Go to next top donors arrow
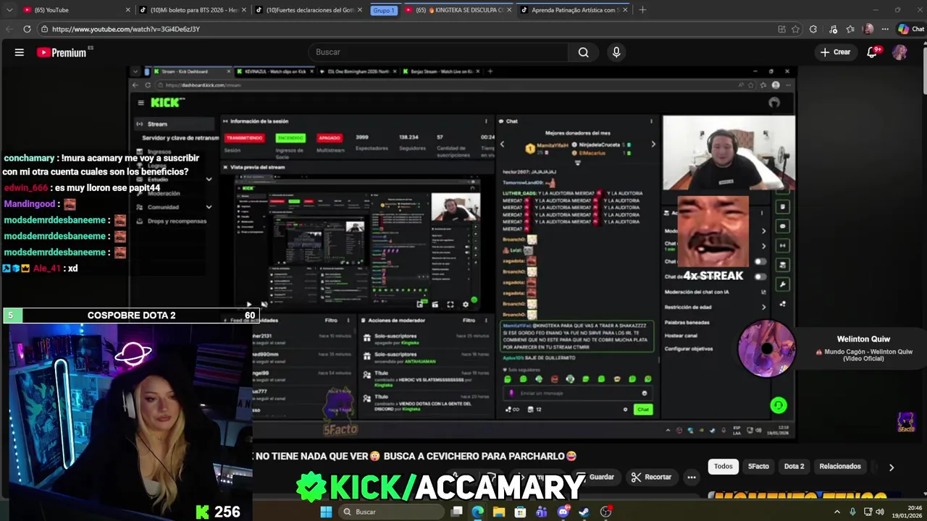927x521 pixels. pyautogui.click(x=653, y=144)
